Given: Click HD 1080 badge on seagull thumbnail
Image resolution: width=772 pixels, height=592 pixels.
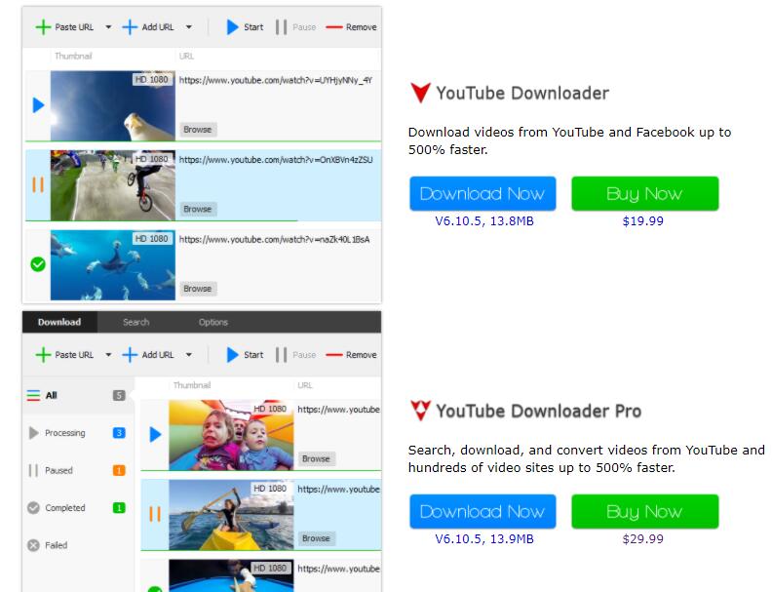Looking at the screenshot, I should [x=152, y=79].
